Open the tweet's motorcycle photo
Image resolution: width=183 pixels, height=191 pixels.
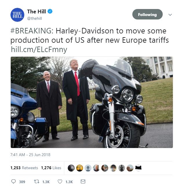click(x=92, y=102)
